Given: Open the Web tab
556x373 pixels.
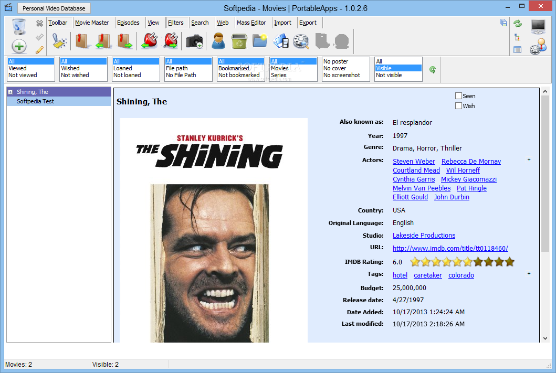Looking at the screenshot, I should point(223,23).
